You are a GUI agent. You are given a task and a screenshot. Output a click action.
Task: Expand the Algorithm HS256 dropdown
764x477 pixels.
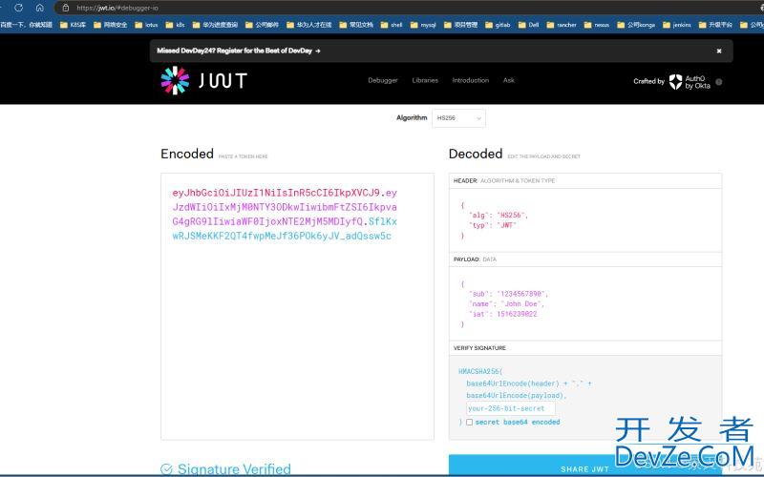pos(458,118)
